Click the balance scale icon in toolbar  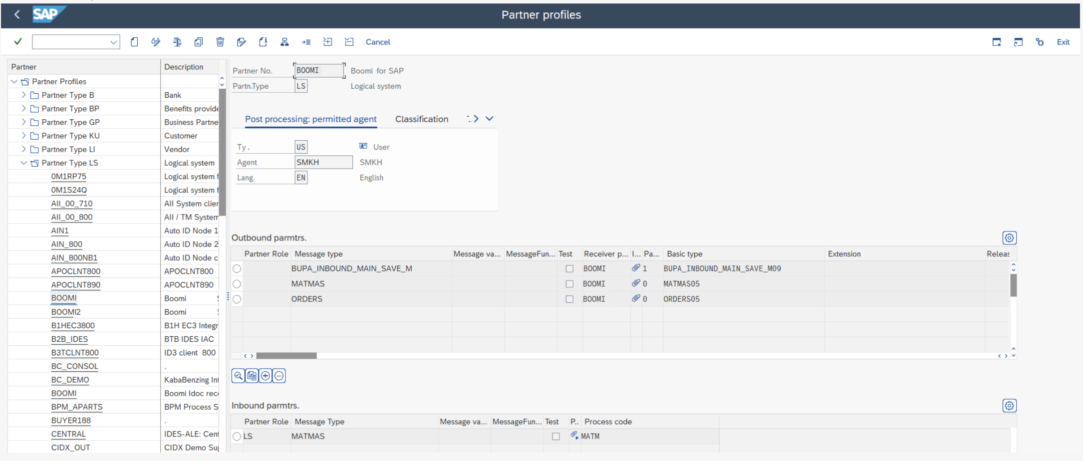[177, 42]
